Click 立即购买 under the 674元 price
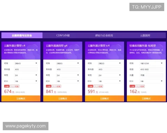 click(21, 99)
